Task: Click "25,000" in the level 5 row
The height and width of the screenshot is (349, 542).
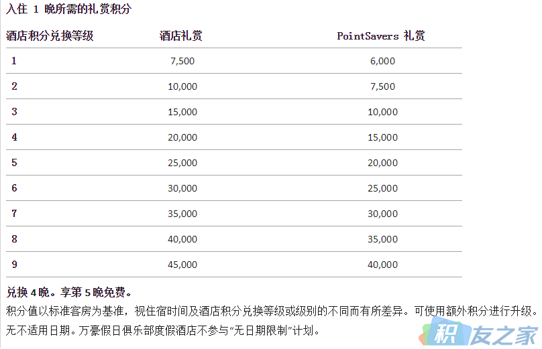Action: click(182, 163)
